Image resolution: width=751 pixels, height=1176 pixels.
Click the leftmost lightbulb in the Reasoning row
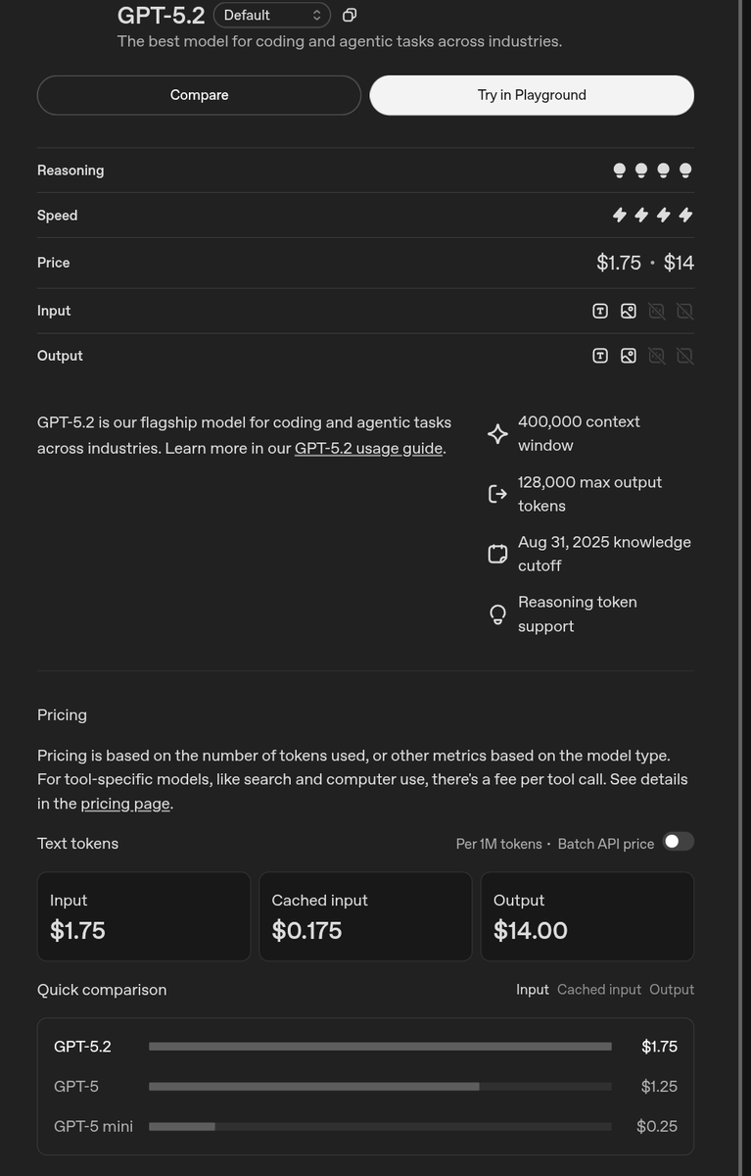(x=620, y=171)
